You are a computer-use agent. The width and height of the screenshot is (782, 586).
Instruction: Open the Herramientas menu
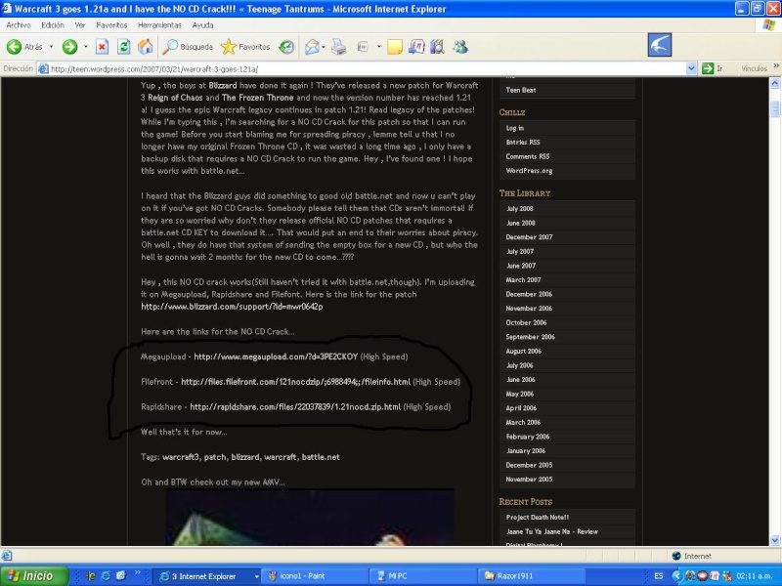[x=159, y=25]
